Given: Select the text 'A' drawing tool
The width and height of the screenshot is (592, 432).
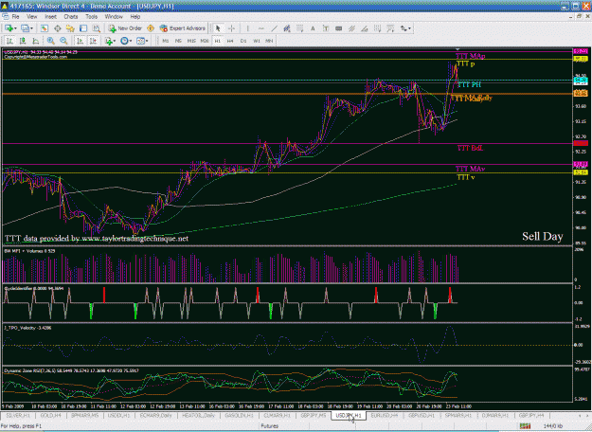Looking at the screenshot, I should (313, 28).
